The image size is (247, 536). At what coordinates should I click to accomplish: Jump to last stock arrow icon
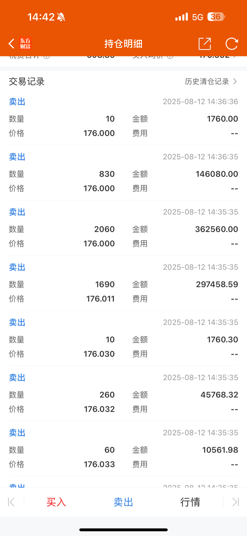pyautogui.click(x=235, y=502)
